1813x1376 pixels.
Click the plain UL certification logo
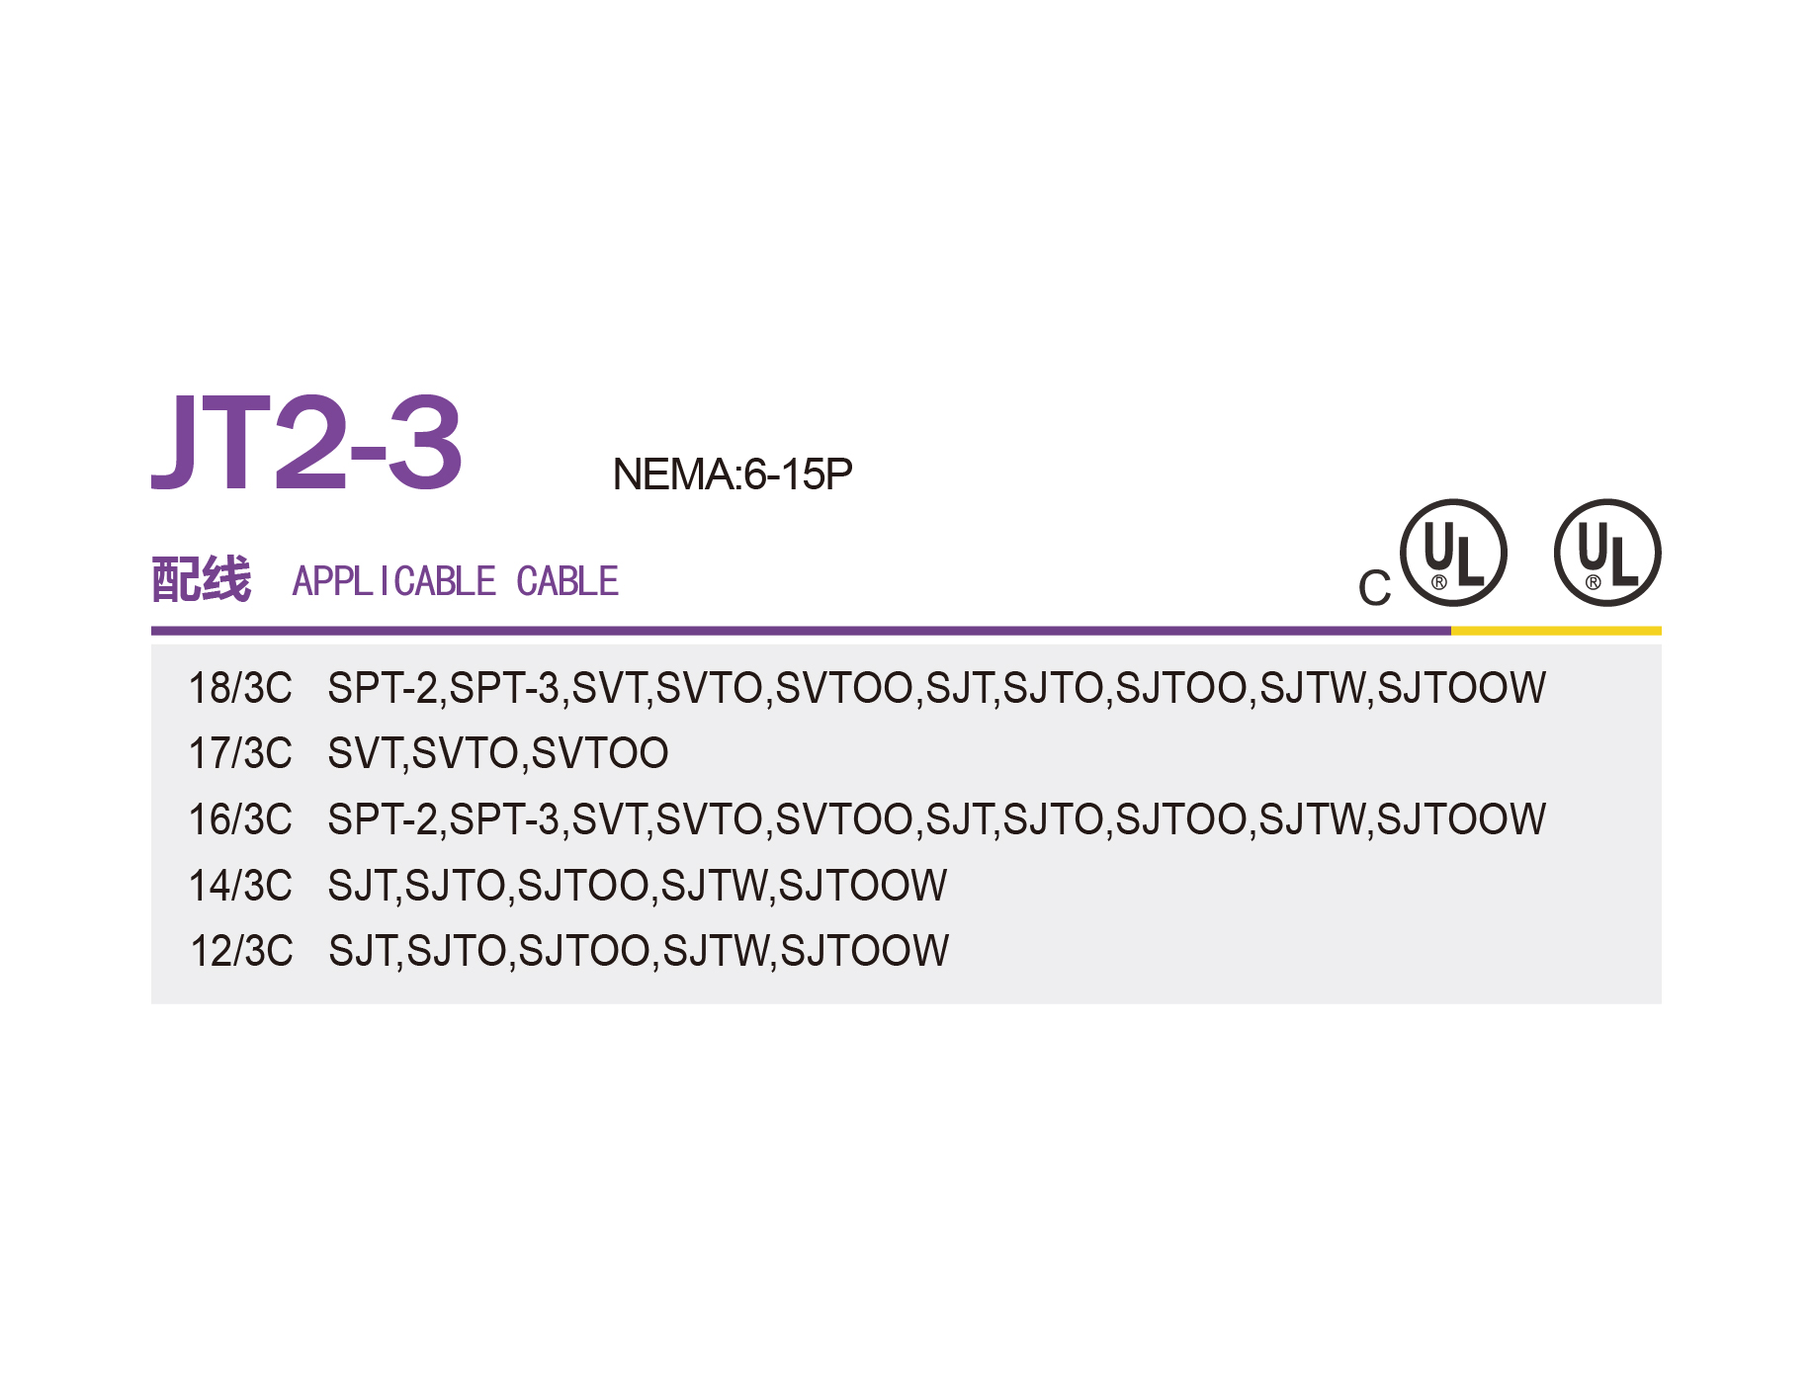tap(1607, 553)
